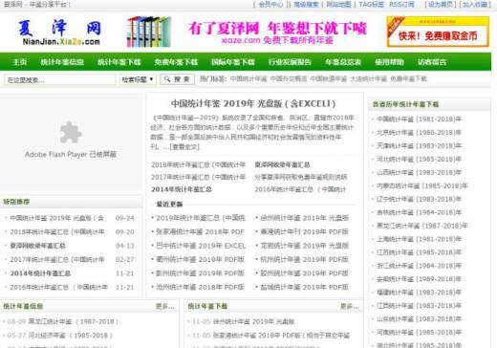
Task: Open 2016年统计年鉴汇总 dated 11-21
Action: (59, 287)
